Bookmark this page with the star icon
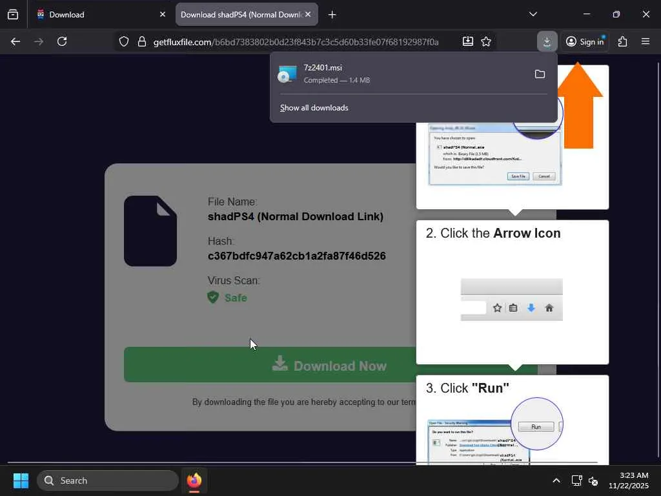Screen dimensions: 661x496 [486, 41]
